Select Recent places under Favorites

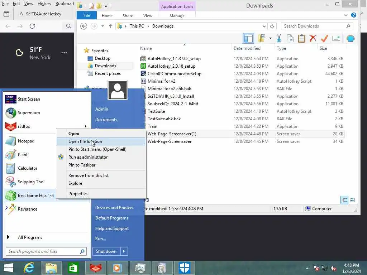tap(108, 73)
